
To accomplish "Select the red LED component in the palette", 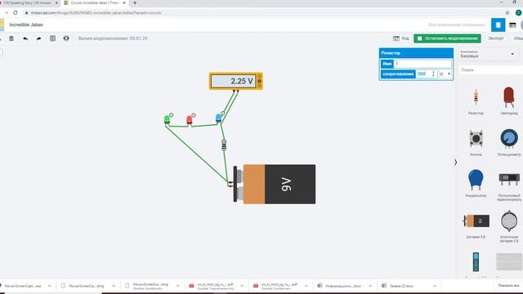I will click(x=508, y=100).
